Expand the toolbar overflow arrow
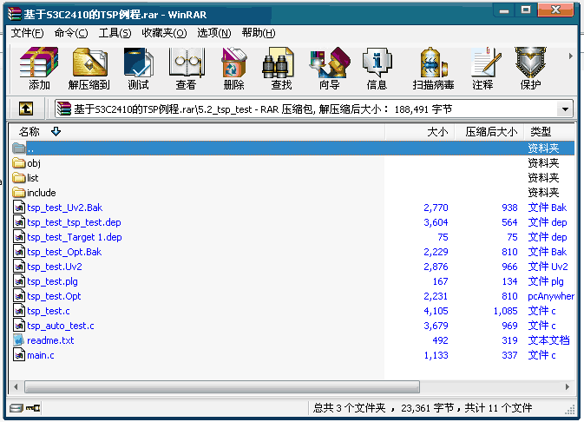This screenshot has height=422, width=584. pyautogui.click(x=570, y=56)
